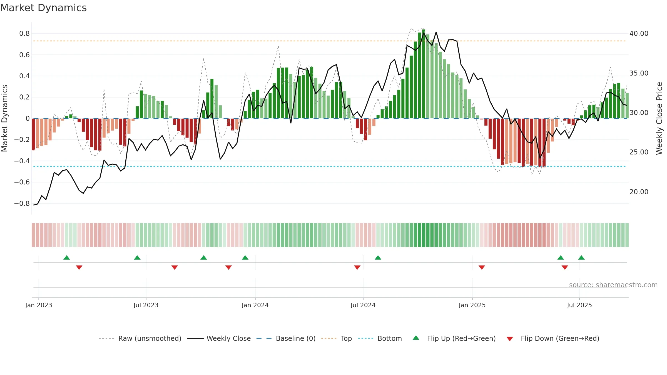The image size is (667, 375).
Task: Click the 30.00 price axis tick label
Action: pos(639,113)
